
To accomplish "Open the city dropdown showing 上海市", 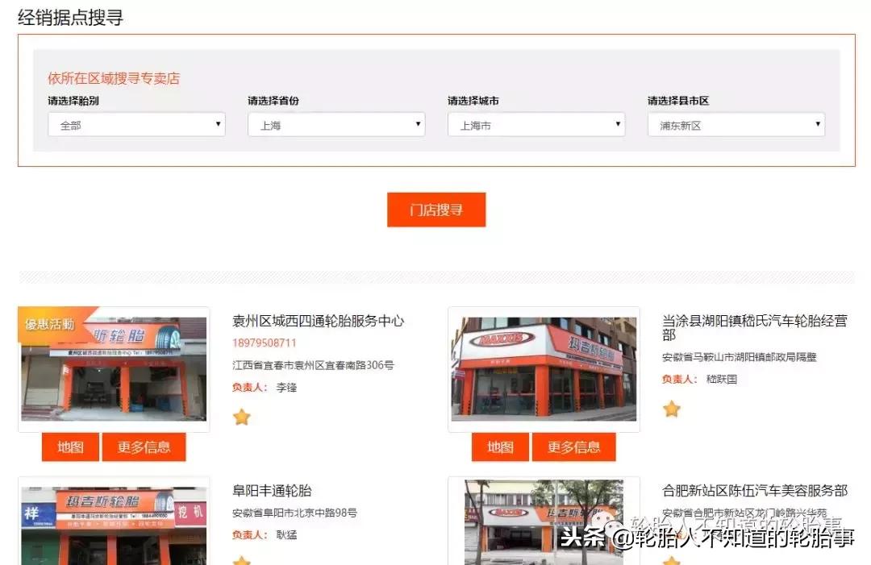I will click(x=536, y=124).
